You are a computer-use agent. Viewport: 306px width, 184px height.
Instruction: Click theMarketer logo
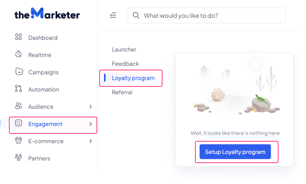point(47,14)
